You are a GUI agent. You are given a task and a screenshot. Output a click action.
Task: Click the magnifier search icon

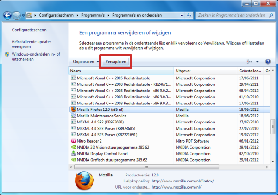pos(271,15)
